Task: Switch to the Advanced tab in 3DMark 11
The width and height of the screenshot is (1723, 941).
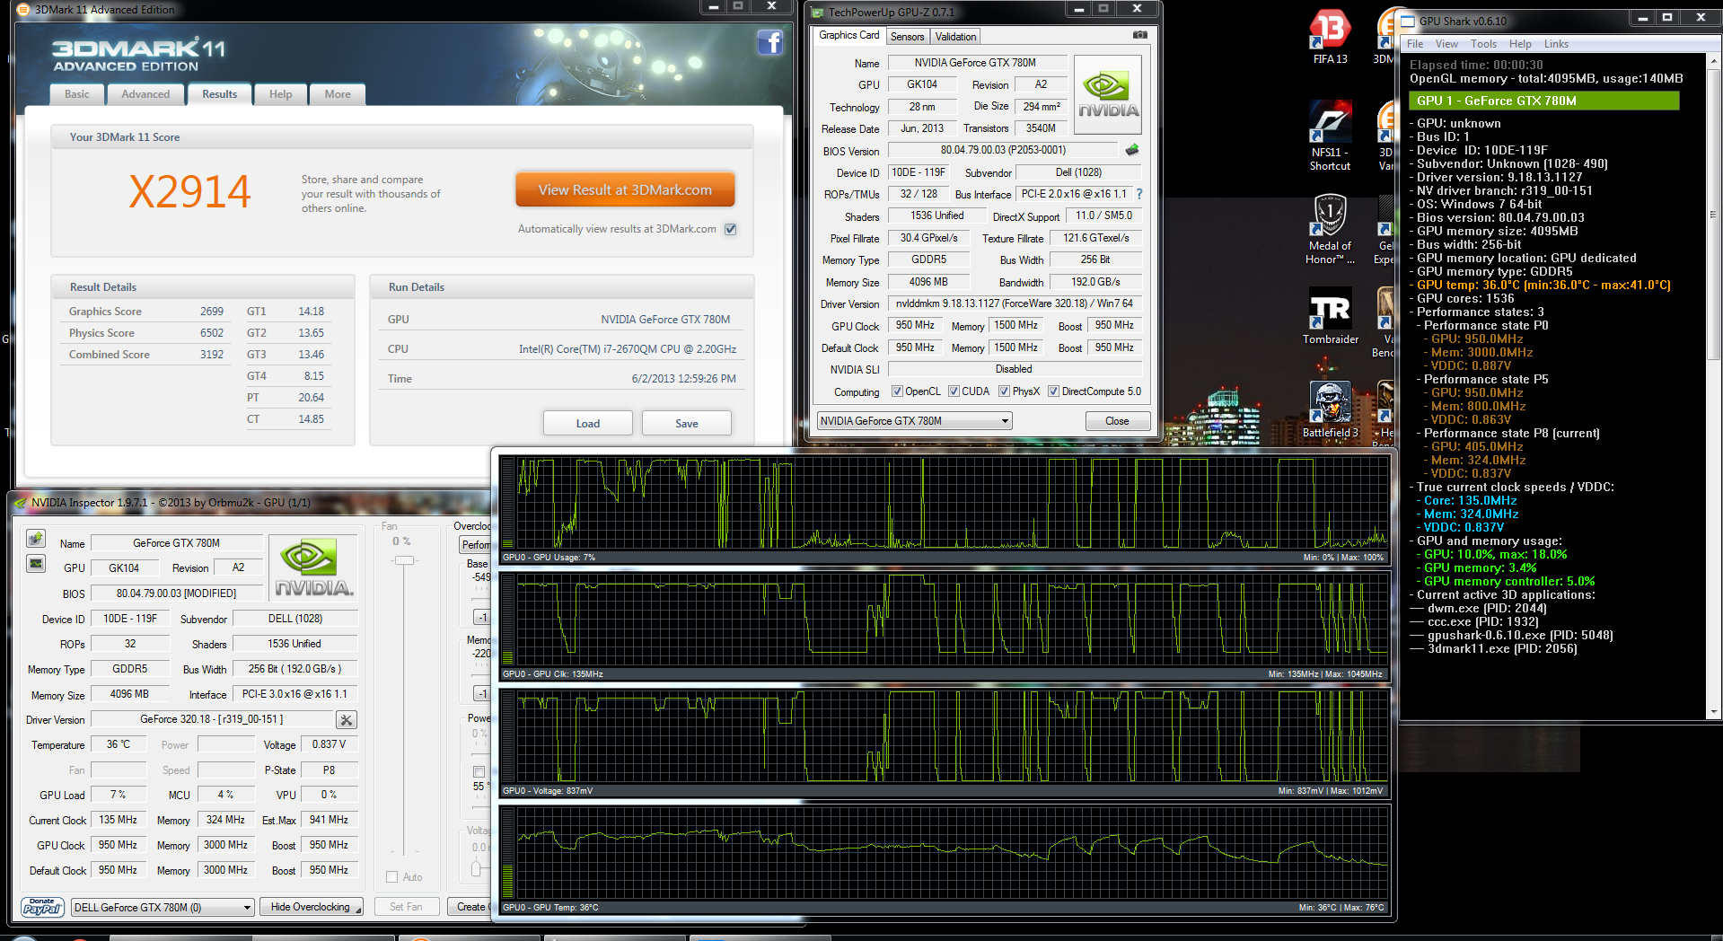Action: tap(145, 94)
